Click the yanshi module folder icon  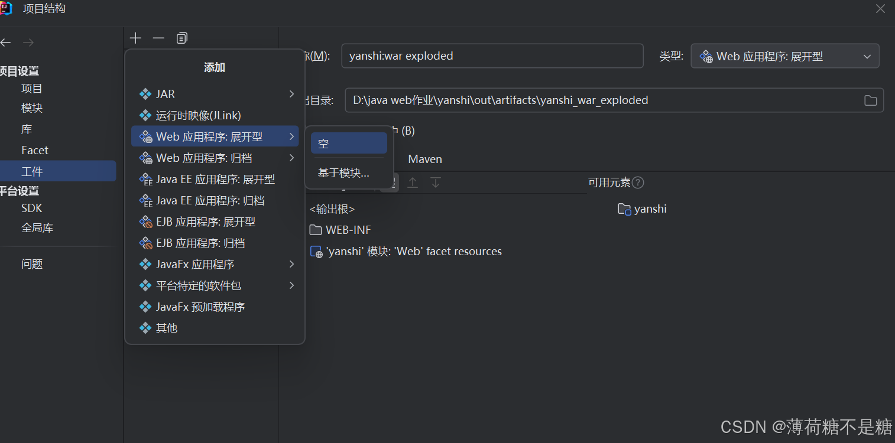pyautogui.click(x=624, y=209)
